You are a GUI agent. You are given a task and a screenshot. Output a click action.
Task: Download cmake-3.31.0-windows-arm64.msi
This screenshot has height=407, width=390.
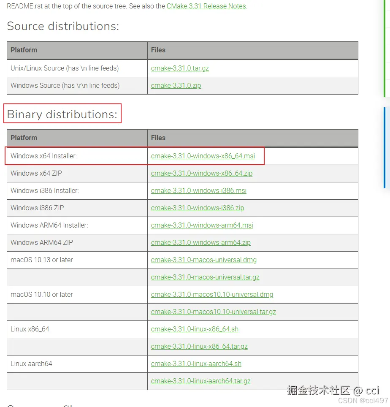[x=202, y=225]
